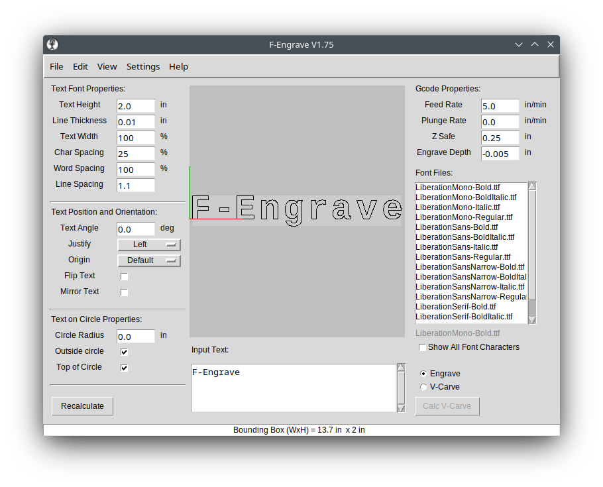
Task: Click the Feed Rate input field
Action: point(500,106)
